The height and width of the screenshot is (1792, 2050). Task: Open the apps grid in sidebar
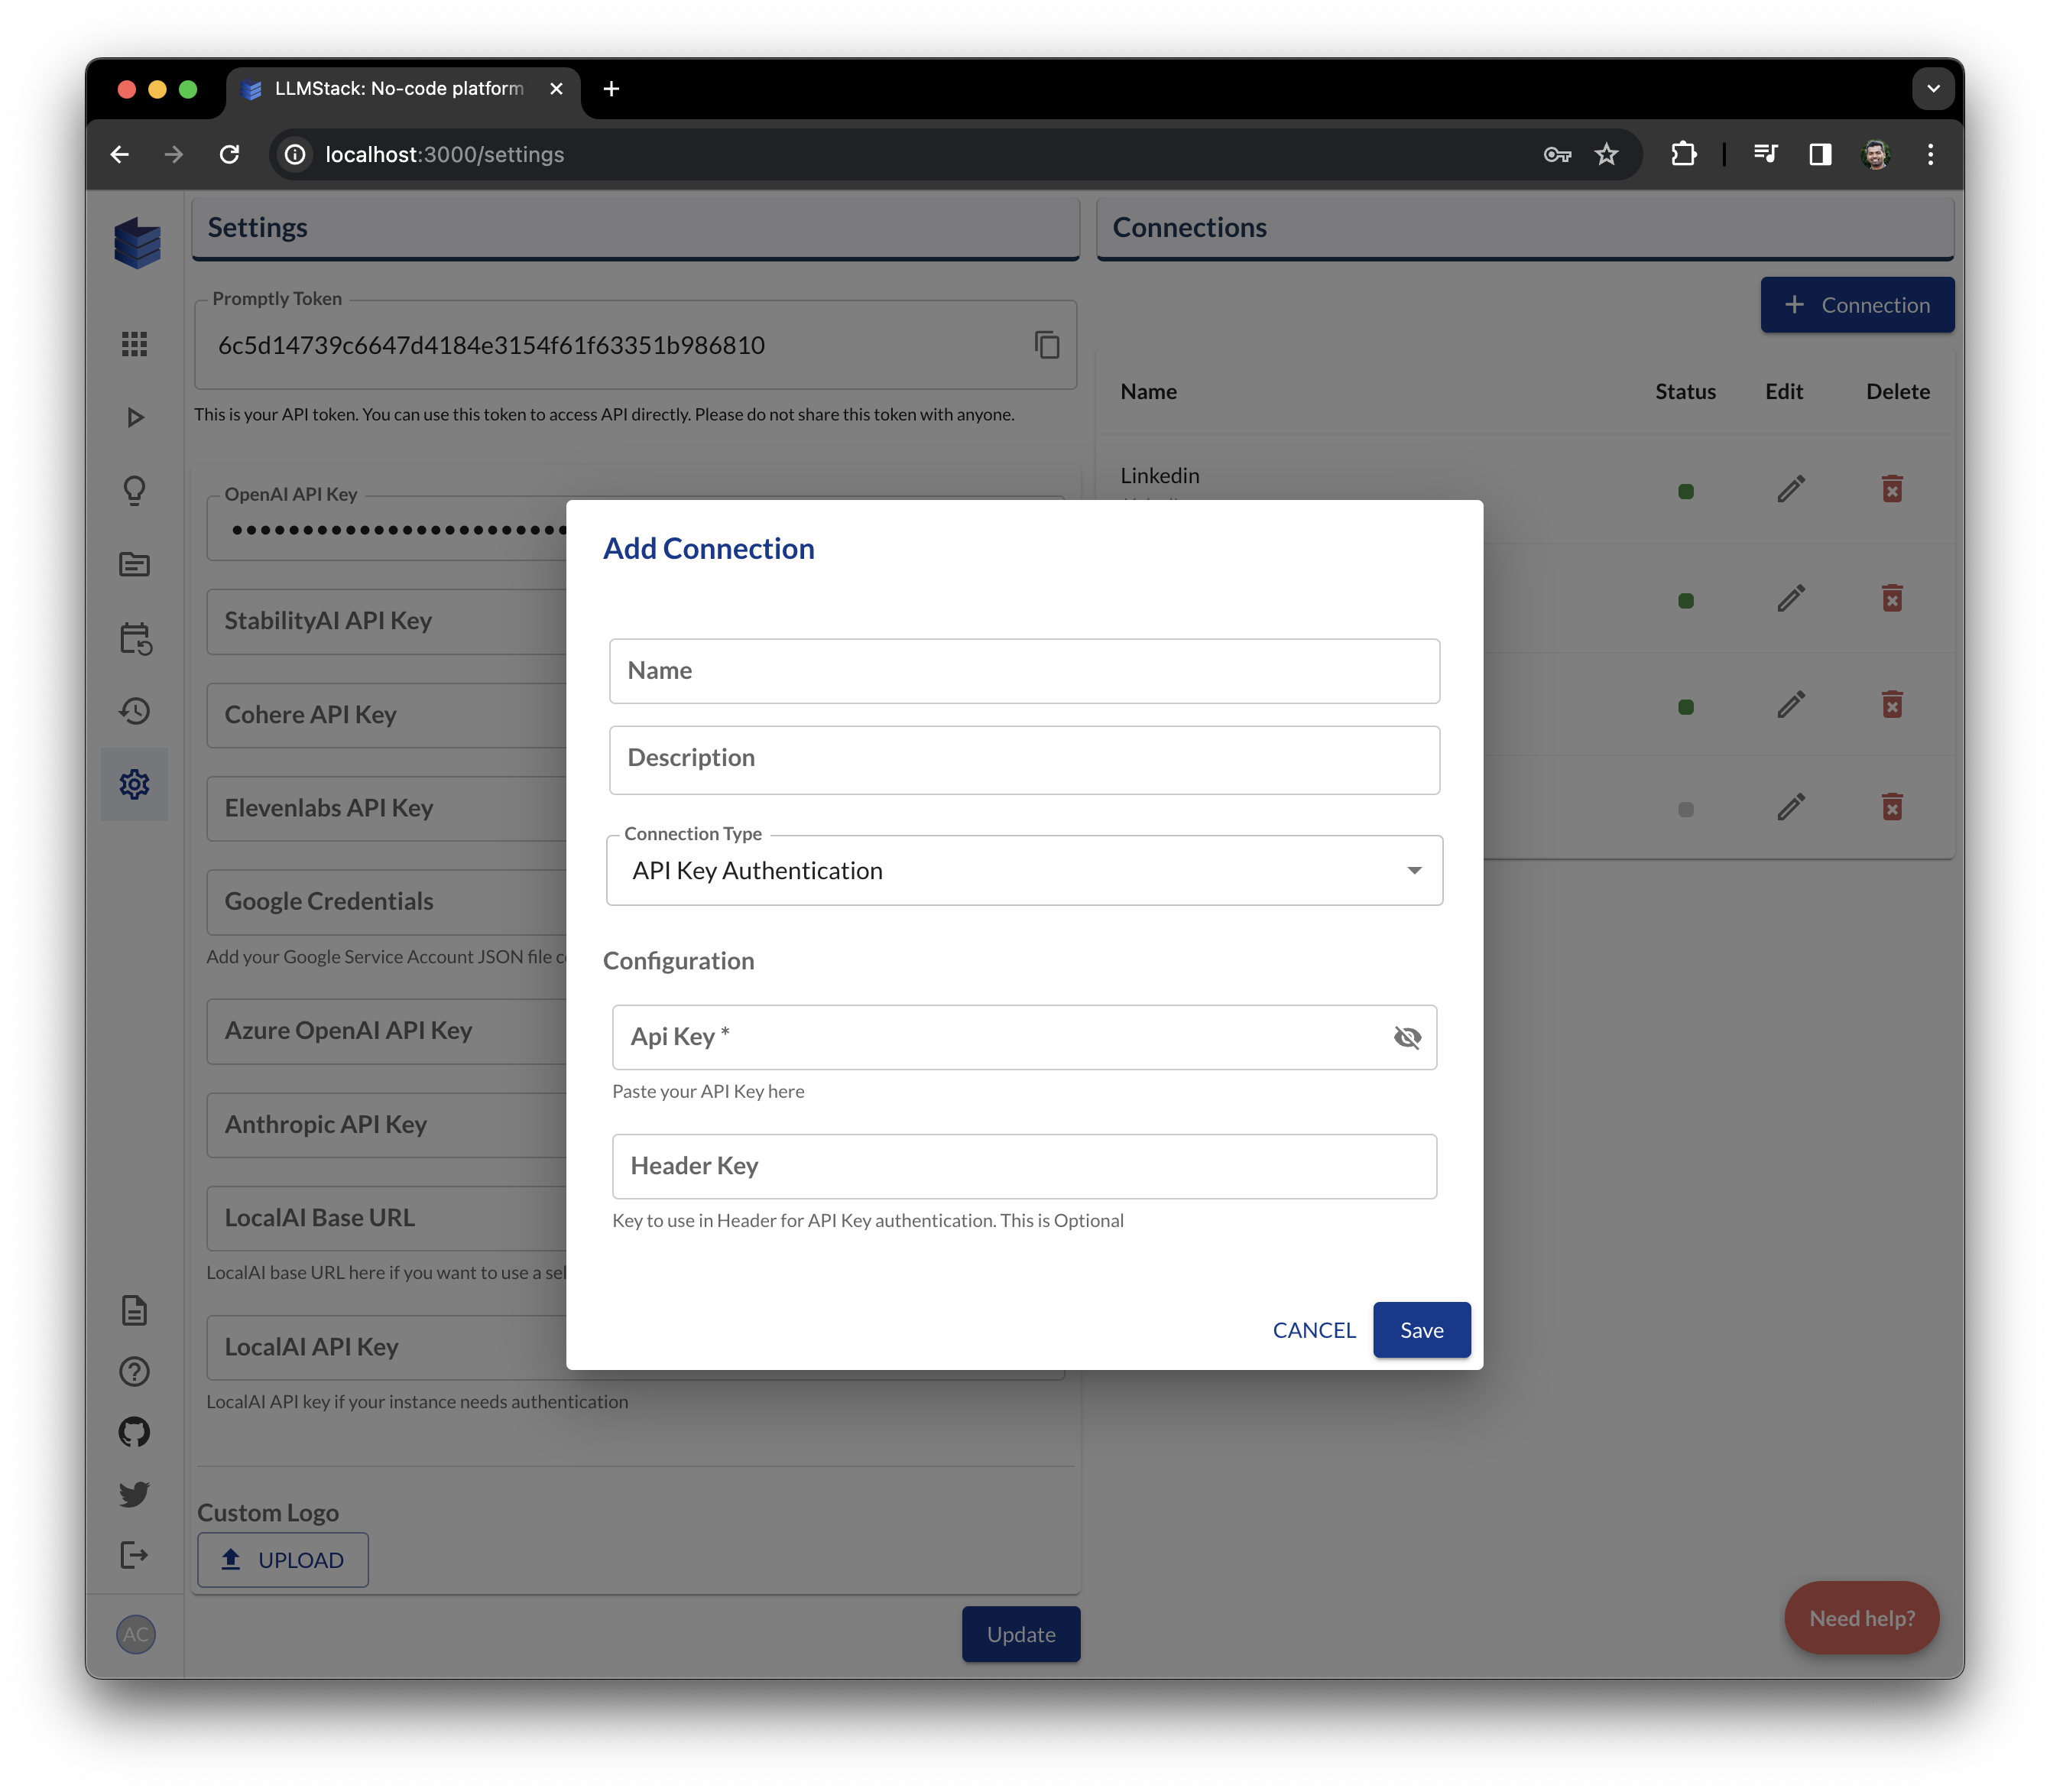tap(134, 344)
